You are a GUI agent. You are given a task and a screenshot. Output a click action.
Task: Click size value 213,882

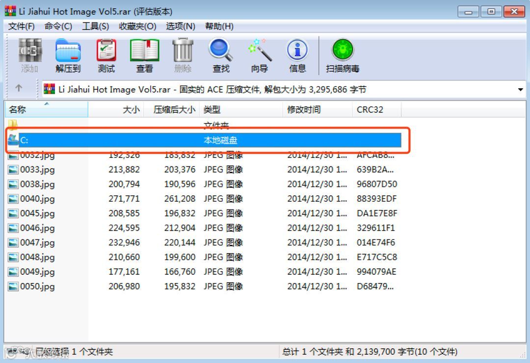[x=124, y=169]
